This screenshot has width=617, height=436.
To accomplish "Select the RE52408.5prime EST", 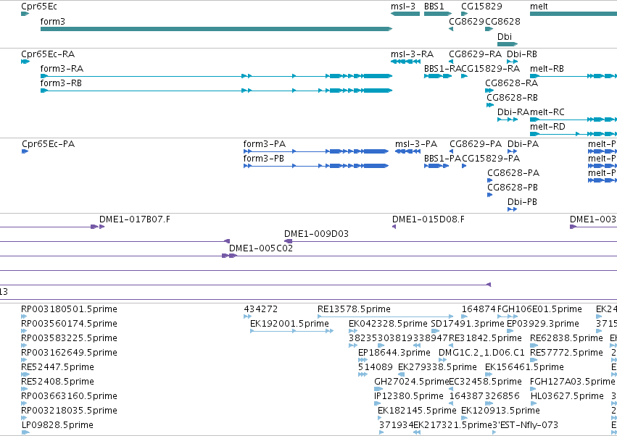I will (25, 389).
